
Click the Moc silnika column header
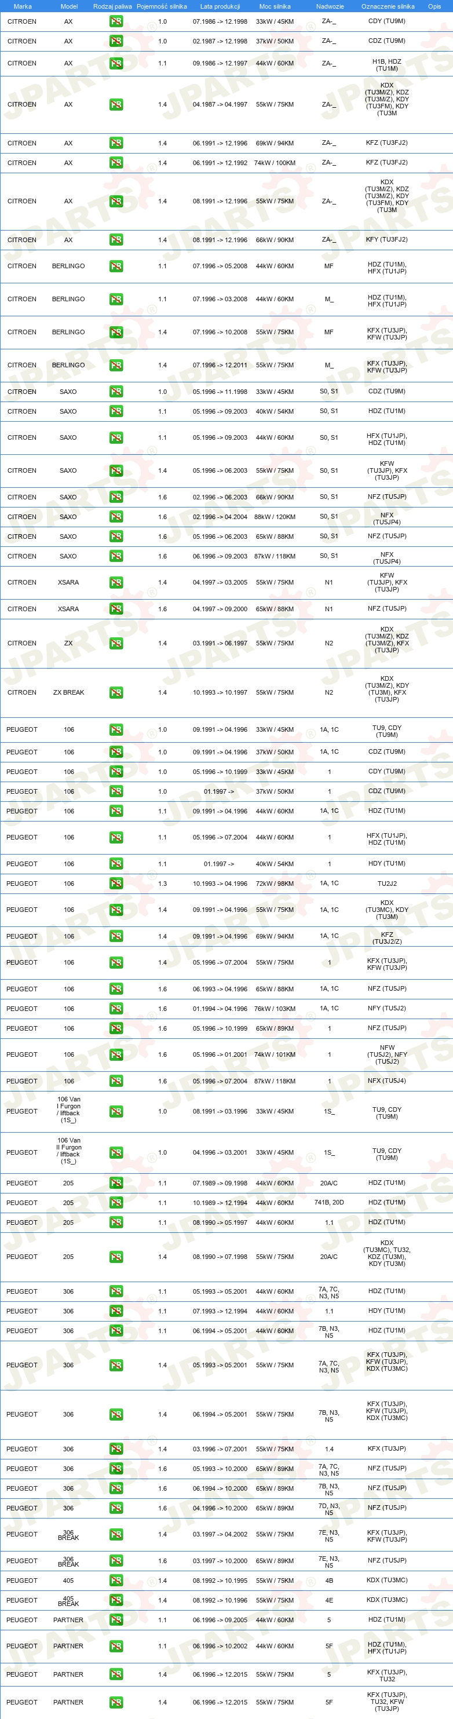275,7
